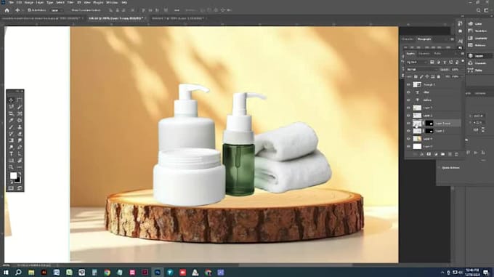Open the collapsed Gradients panel button

tap(478, 38)
